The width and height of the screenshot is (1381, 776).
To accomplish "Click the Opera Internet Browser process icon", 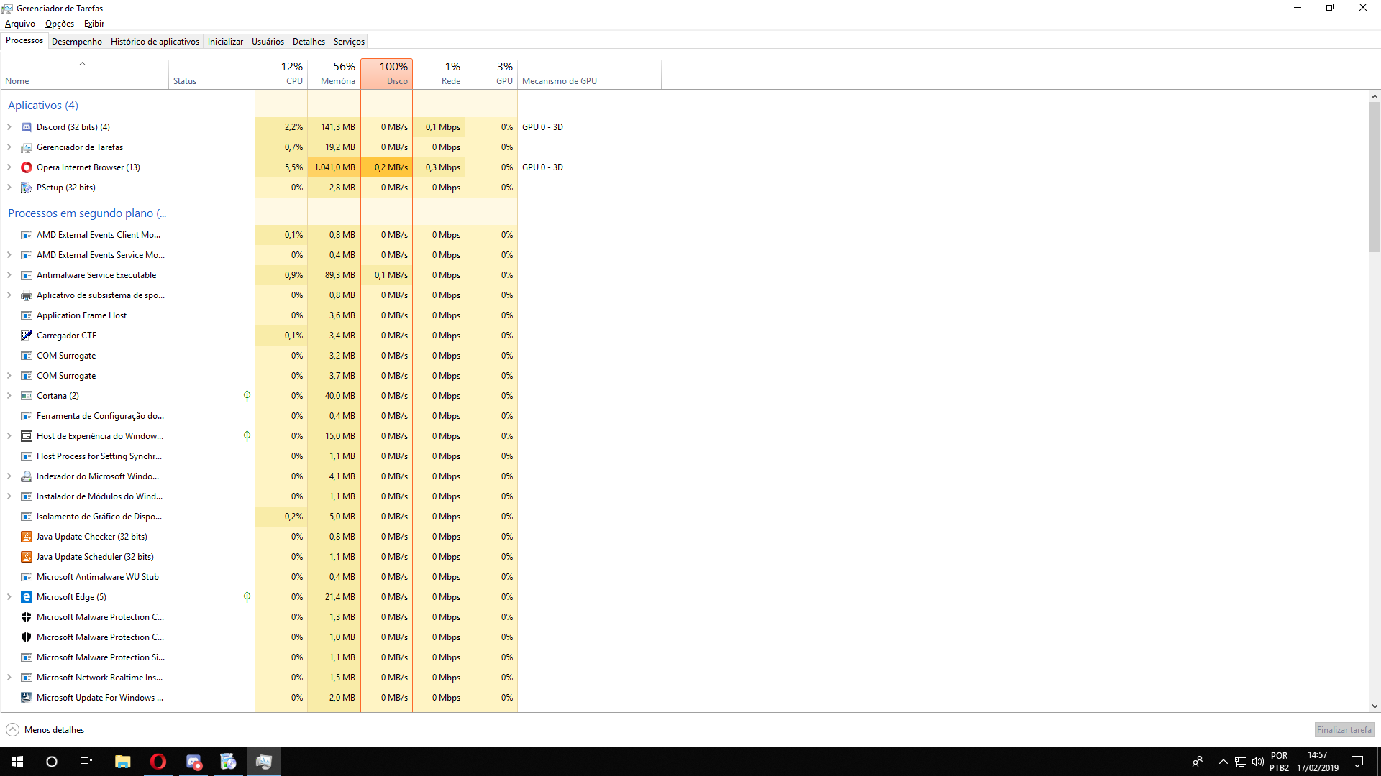I will 27,167.
